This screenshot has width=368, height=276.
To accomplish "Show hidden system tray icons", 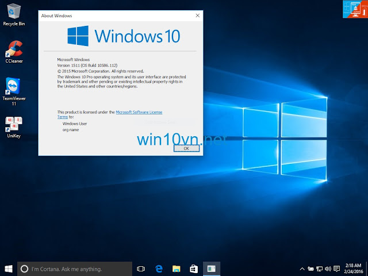I will [302, 269].
